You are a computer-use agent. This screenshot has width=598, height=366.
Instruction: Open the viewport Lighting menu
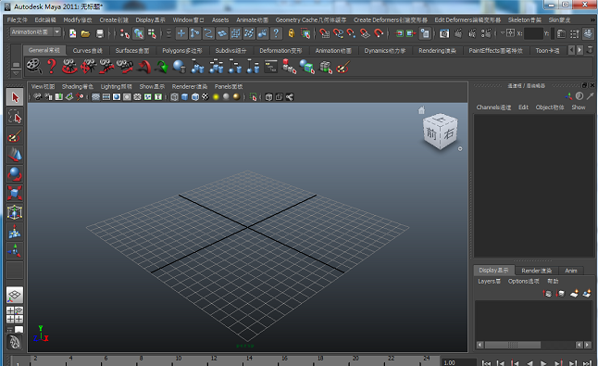(x=116, y=86)
